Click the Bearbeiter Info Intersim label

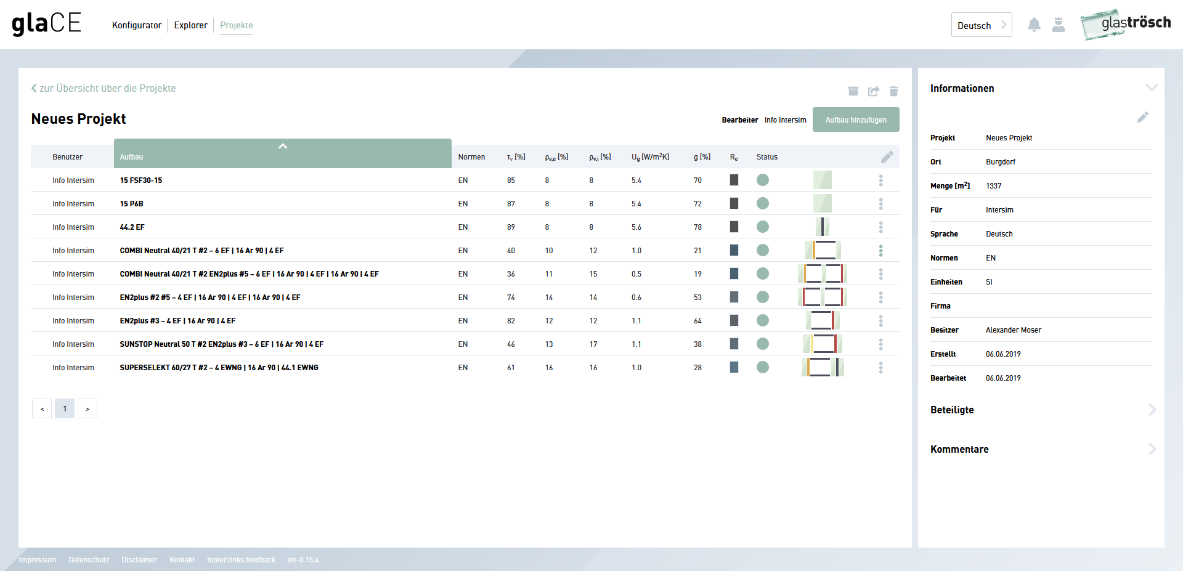tap(764, 120)
